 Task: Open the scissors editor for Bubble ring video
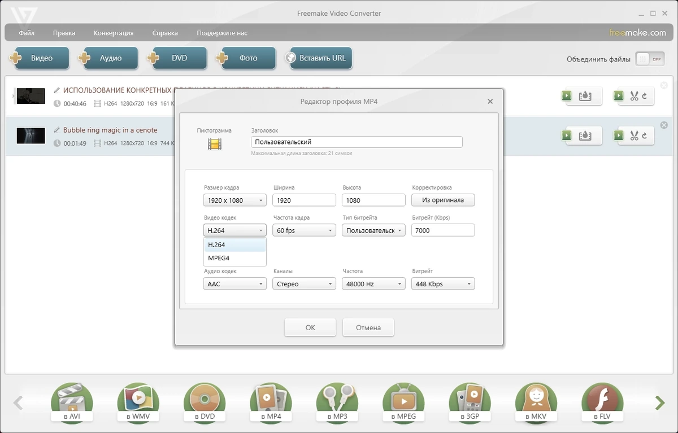(634, 135)
